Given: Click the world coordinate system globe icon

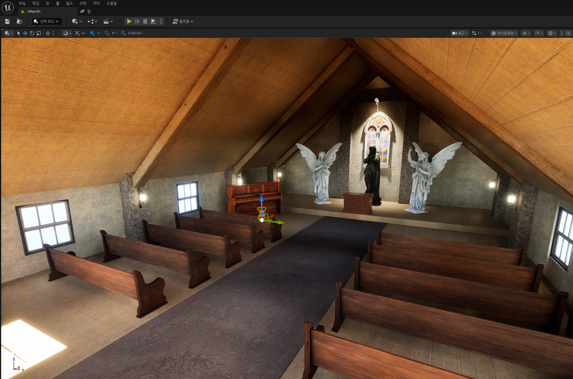Looking at the screenshot, I should pos(48,33).
